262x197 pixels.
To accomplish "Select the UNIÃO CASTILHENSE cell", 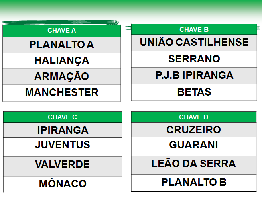I will pos(194,43).
